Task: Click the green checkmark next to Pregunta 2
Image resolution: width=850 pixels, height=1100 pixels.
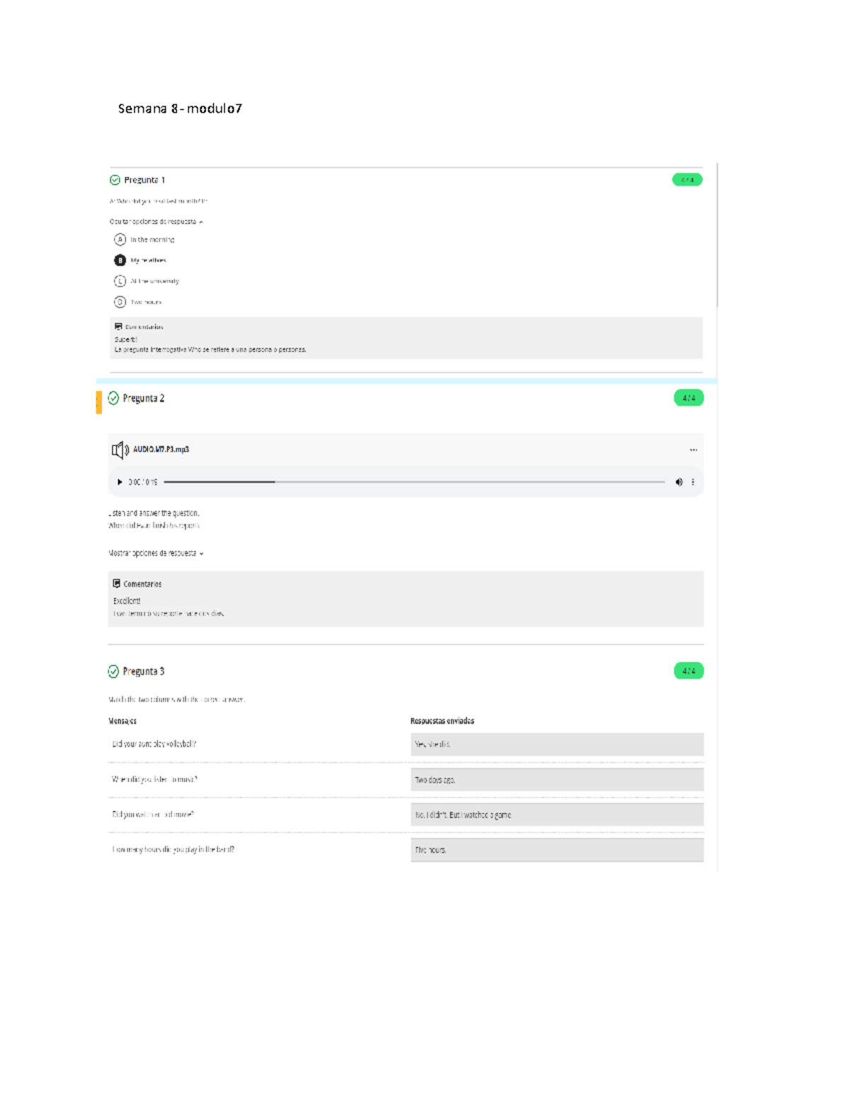Action: pyautogui.click(x=113, y=398)
